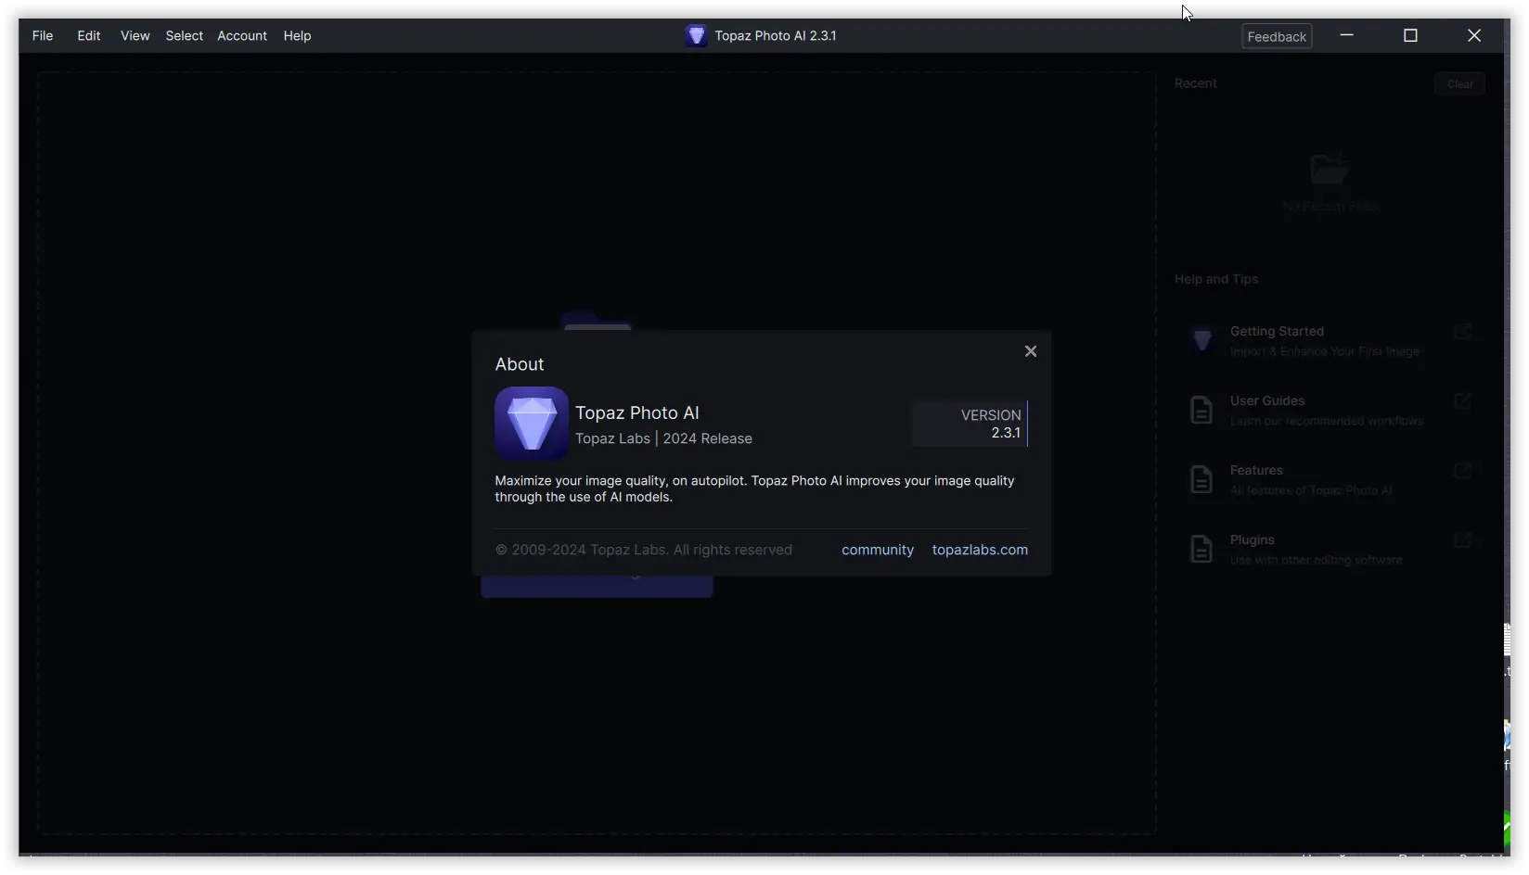
Task: Open the View menu
Action: coord(135,36)
